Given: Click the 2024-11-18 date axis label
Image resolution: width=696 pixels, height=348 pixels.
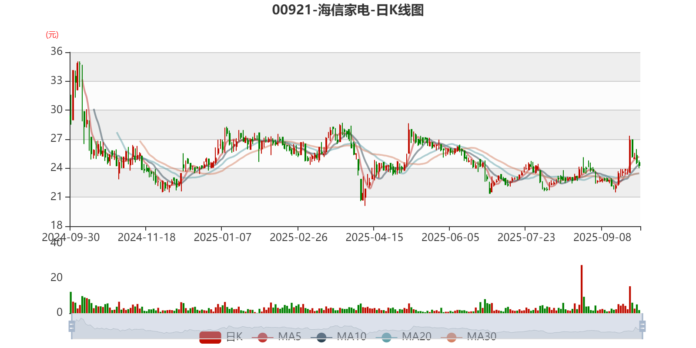Looking at the screenshot, I should [x=147, y=238].
